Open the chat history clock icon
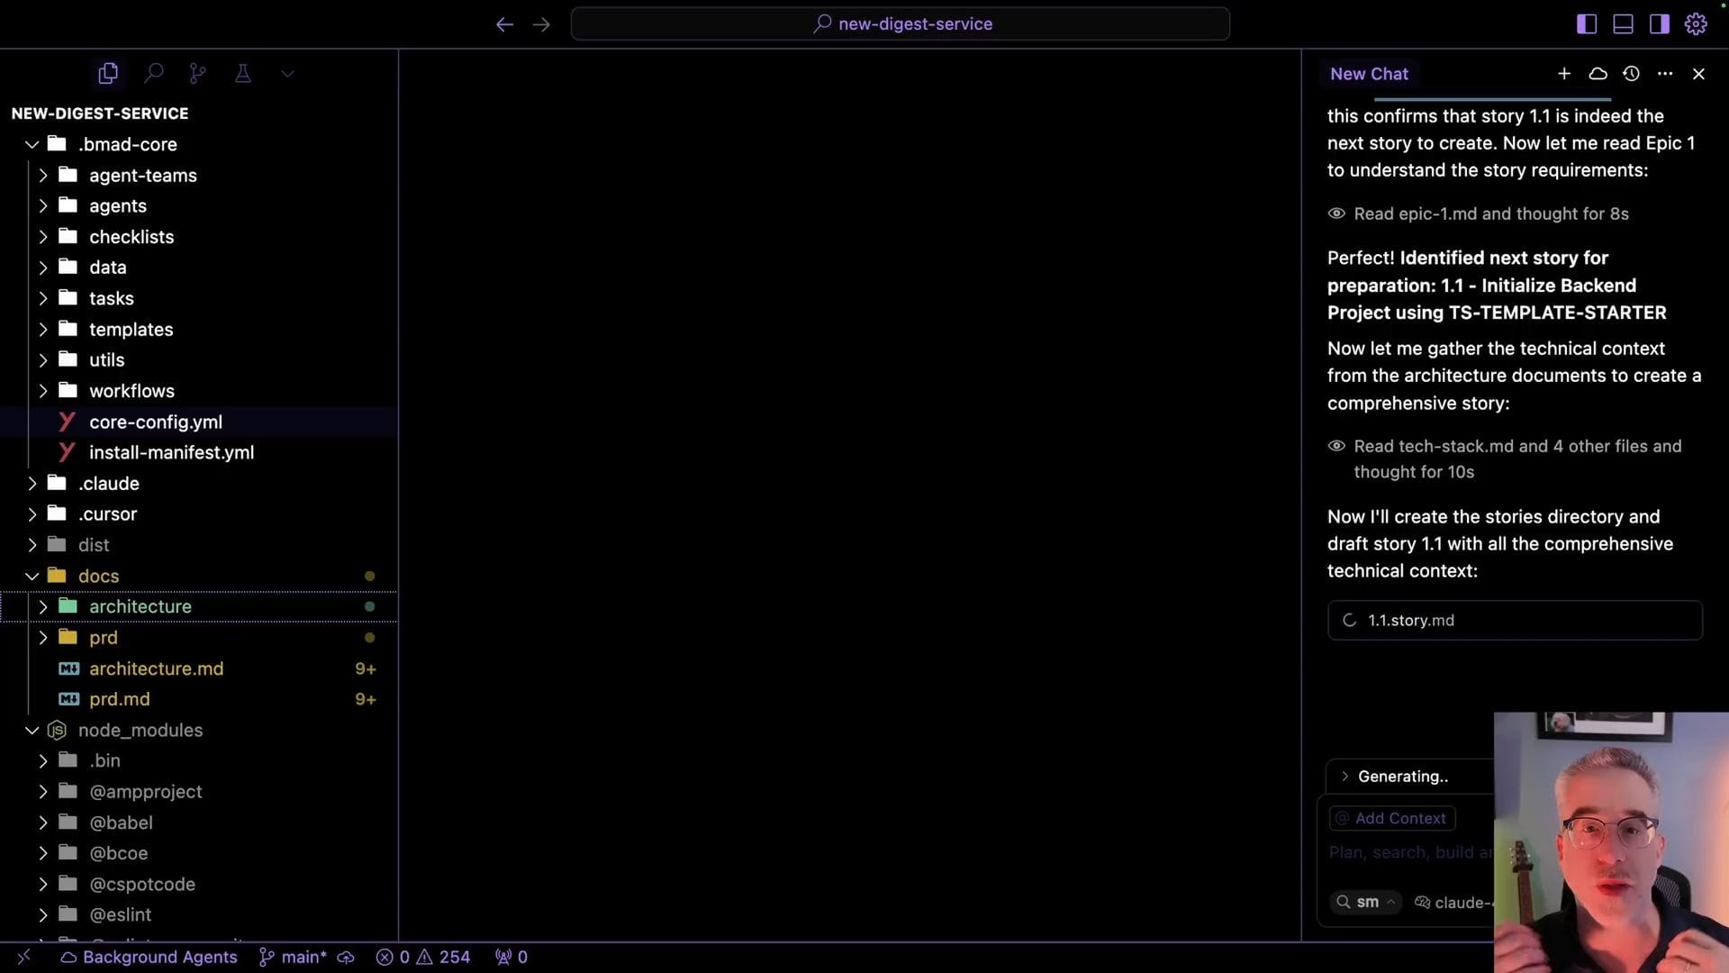Screen dimensions: 1729x973 [x=1631, y=74]
